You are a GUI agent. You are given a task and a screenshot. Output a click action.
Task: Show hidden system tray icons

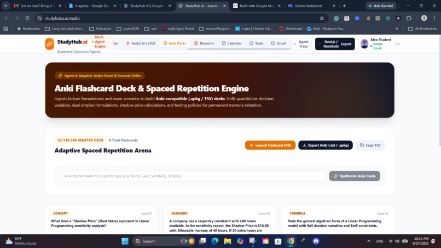click(369, 241)
